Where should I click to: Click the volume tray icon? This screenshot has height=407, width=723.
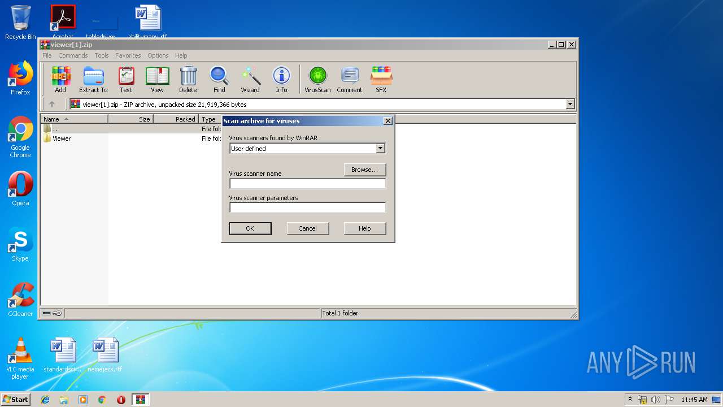point(655,400)
